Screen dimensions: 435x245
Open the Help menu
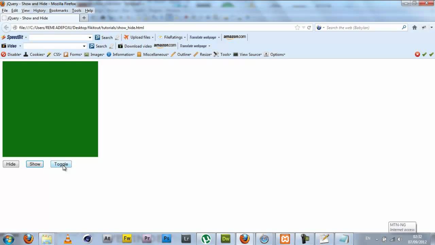89,11
